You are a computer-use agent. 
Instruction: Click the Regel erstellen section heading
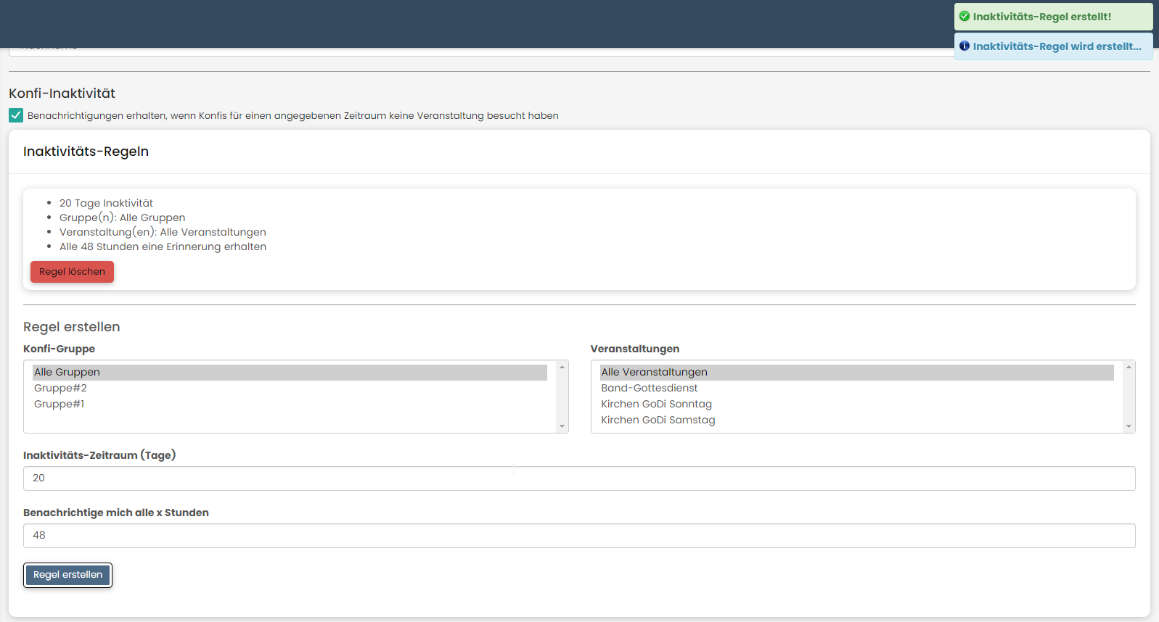point(72,327)
